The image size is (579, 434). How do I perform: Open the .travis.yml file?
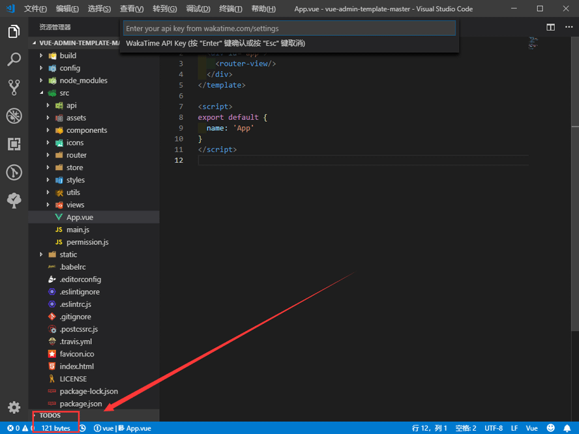coord(94,341)
